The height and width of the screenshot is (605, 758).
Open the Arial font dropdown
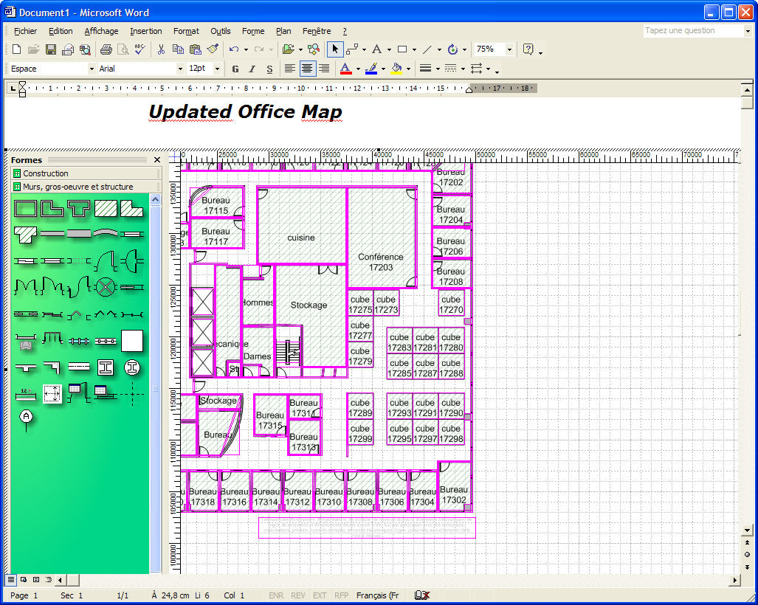(x=180, y=69)
